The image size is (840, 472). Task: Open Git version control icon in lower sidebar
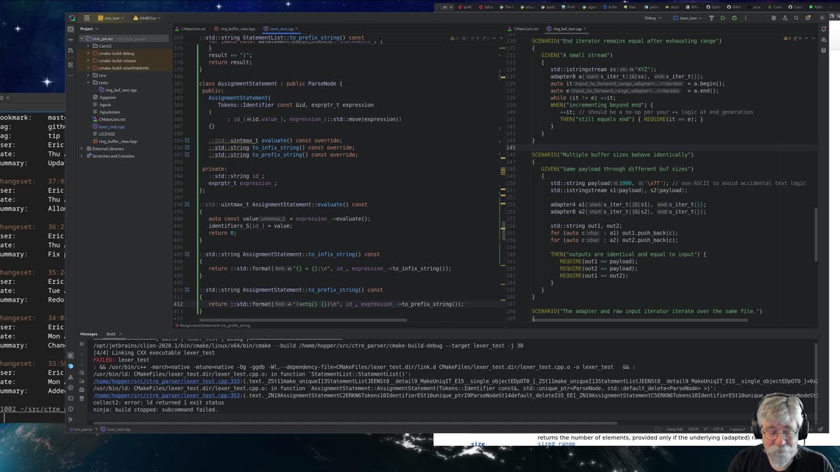71,420
